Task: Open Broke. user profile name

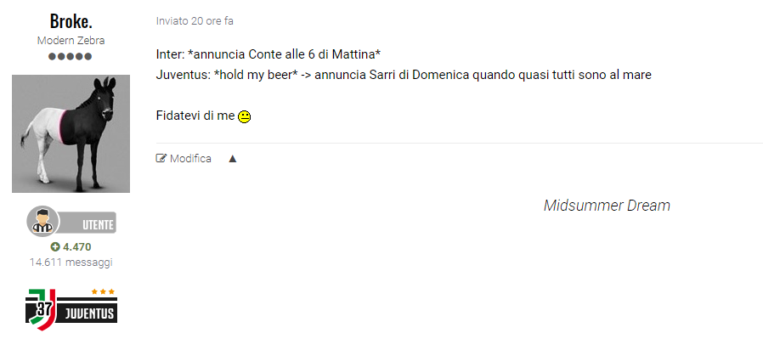Action: (x=71, y=21)
